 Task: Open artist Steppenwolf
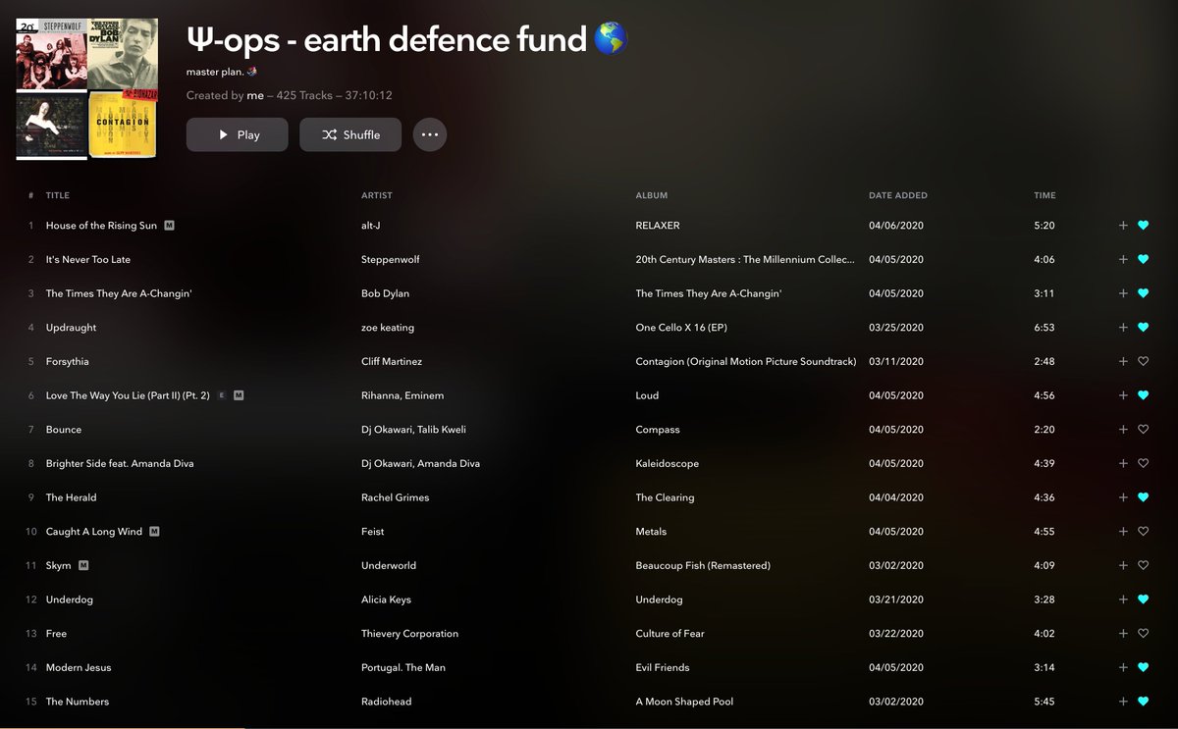tap(393, 260)
